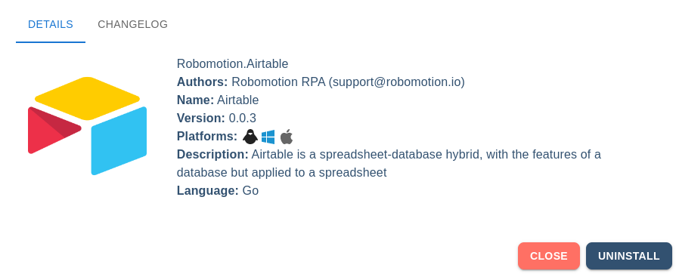Click the Airtable cube logo
The height and width of the screenshot is (274, 676).
[x=88, y=126]
